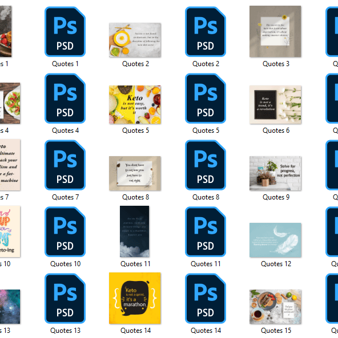The image size is (338, 338).
Task: Click 'Quotes 14' label under the yellow thumbnail
Action: tap(135, 331)
